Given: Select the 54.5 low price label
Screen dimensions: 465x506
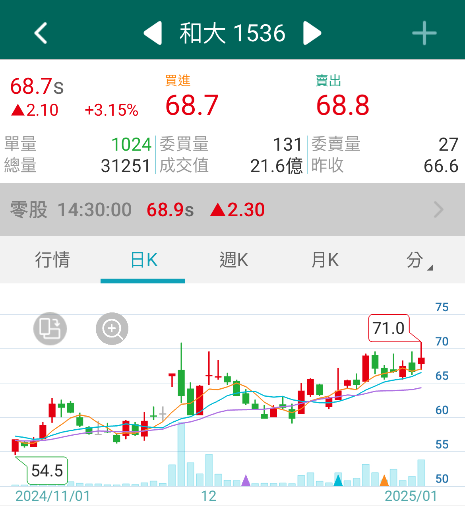Looking at the screenshot, I should click(48, 471).
